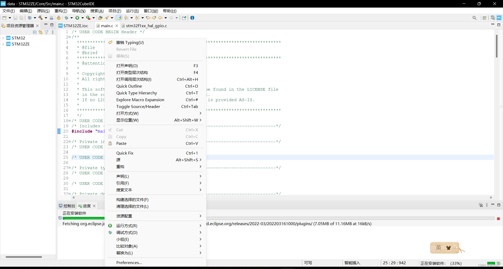The width and height of the screenshot is (503, 269).
Task: Expand the STM32 project tree node
Action: pyautogui.click(x=3, y=38)
